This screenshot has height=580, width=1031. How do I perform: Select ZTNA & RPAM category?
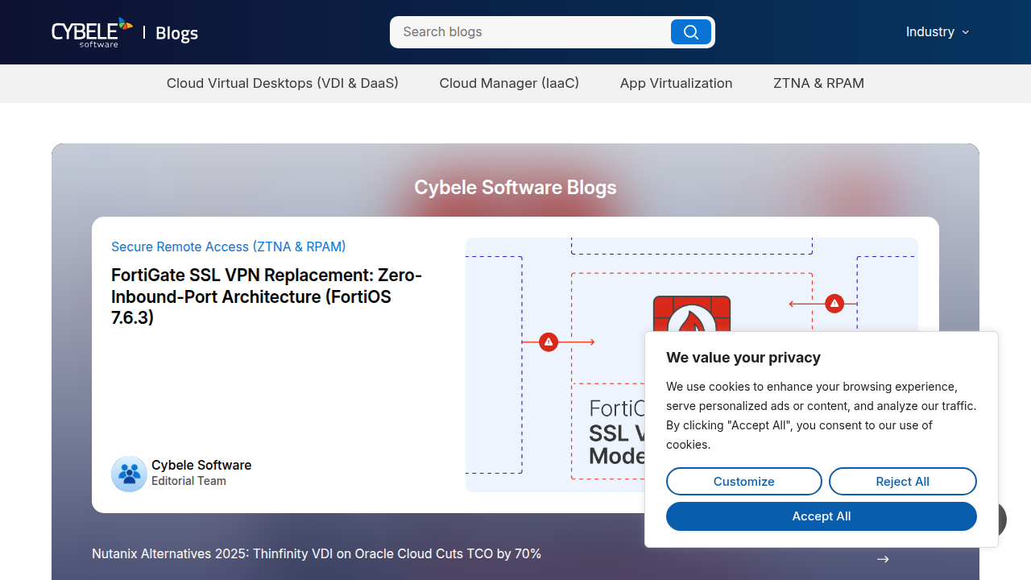click(818, 83)
